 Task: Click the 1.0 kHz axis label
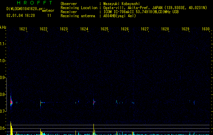3,61
